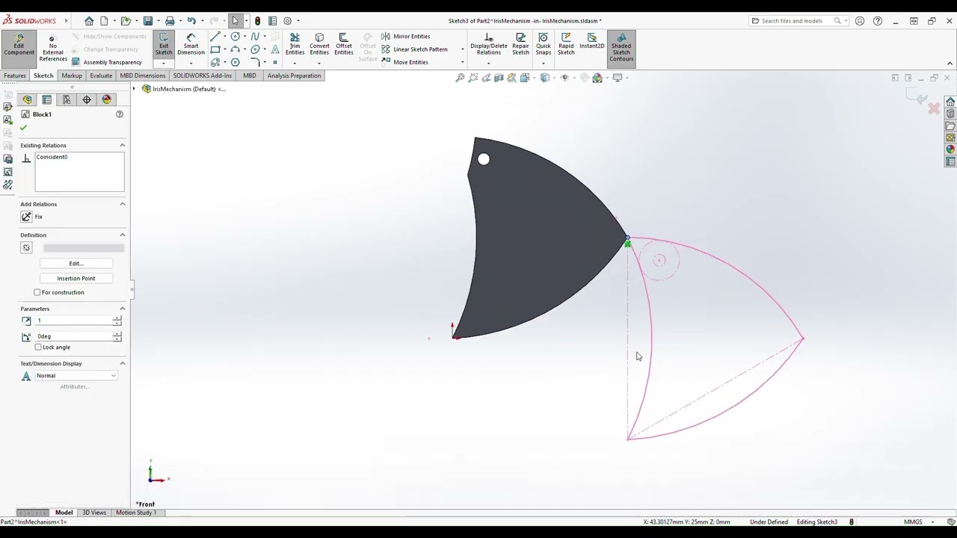Collapse the Definition section
This screenshot has height=538, width=957.
click(123, 235)
